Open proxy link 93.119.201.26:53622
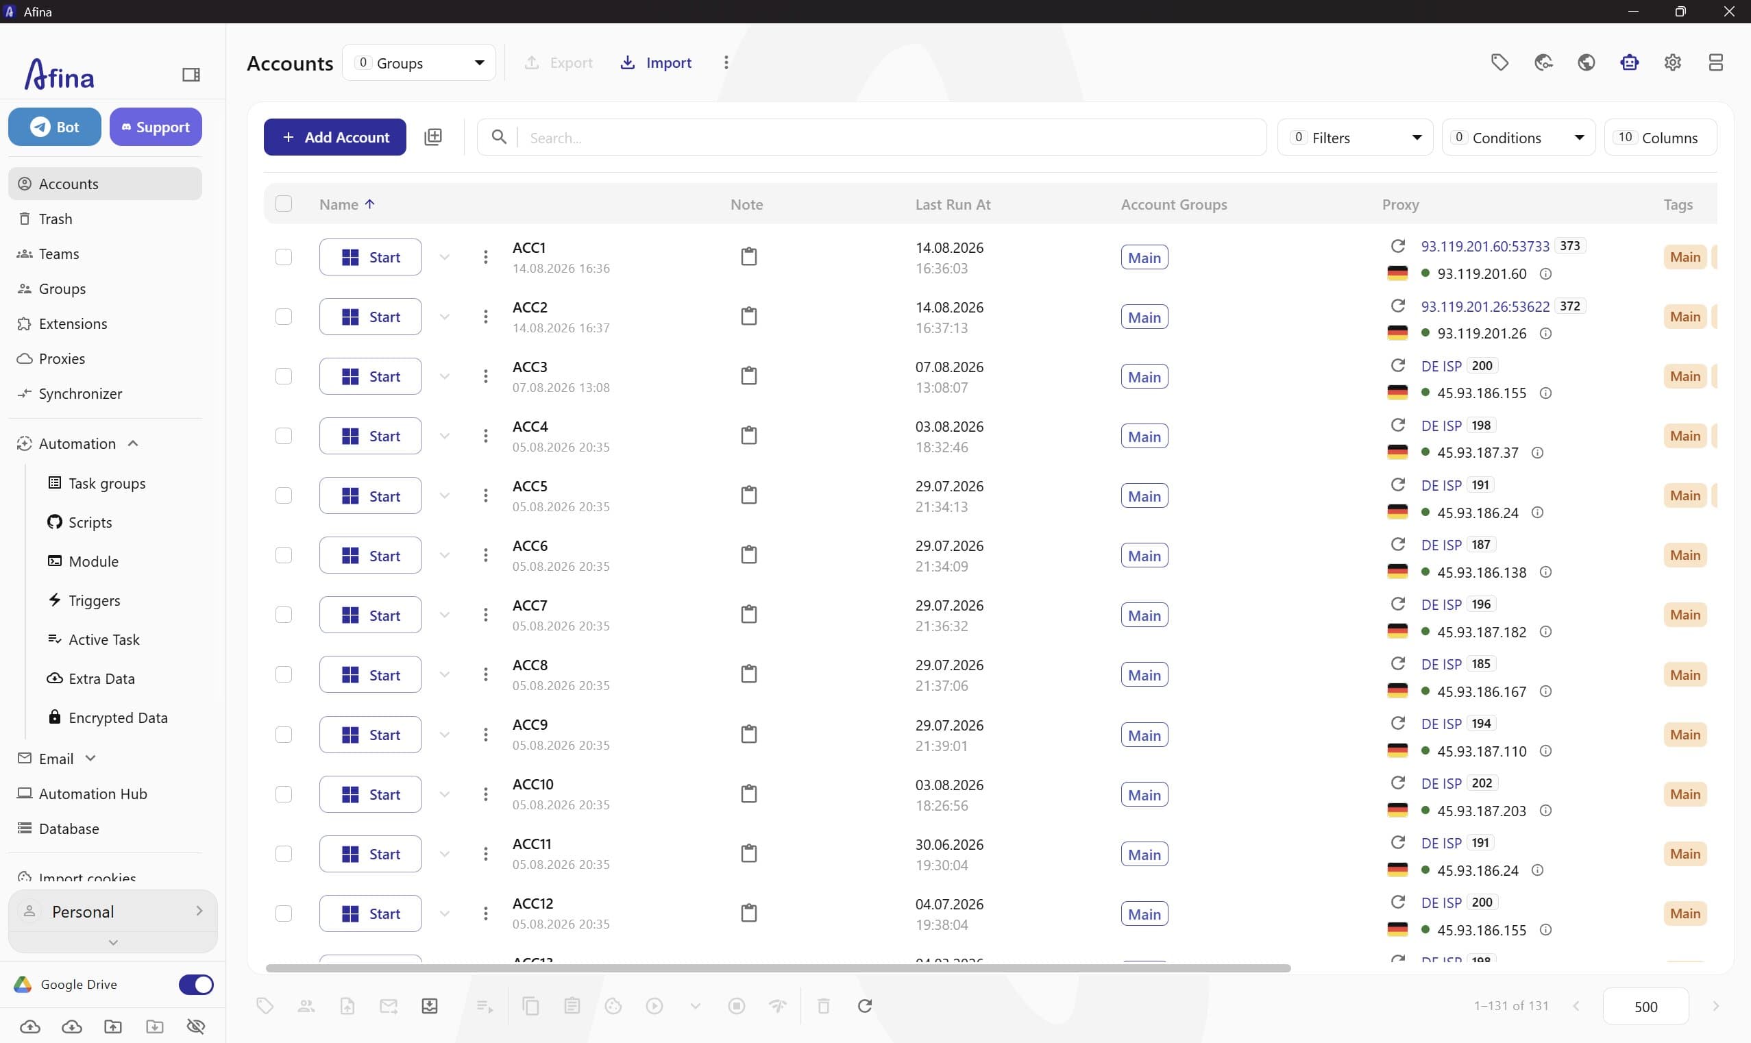The width and height of the screenshot is (1751, 1043). [1484, 306]
